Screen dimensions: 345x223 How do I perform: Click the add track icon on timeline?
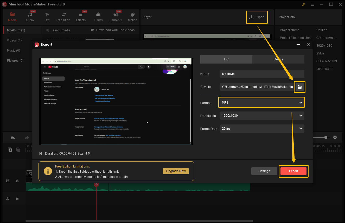click(10, 150)
